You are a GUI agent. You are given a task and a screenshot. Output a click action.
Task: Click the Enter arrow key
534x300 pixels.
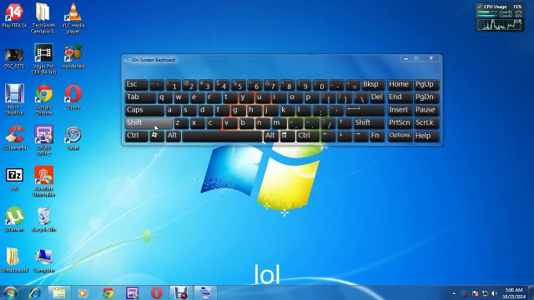tap(365, 110)
